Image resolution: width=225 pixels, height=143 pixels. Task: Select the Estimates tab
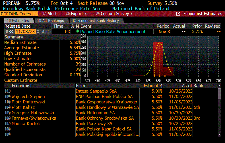[19, 21]
